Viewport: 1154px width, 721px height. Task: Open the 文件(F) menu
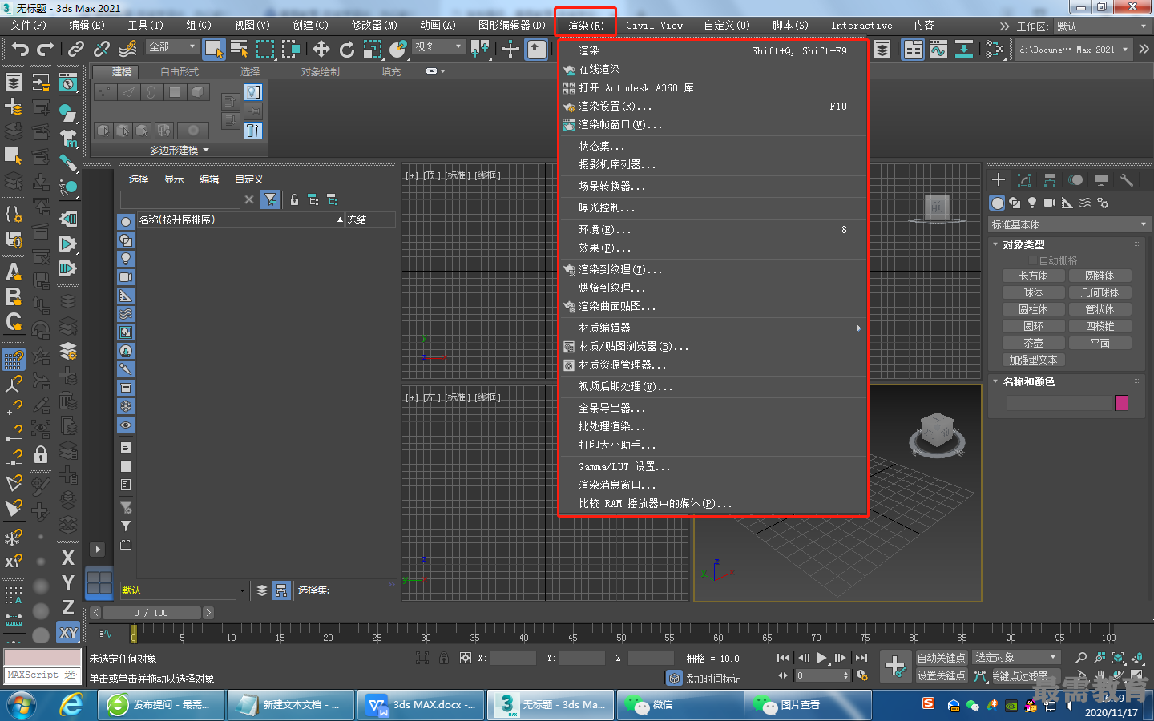click(29, 26)
